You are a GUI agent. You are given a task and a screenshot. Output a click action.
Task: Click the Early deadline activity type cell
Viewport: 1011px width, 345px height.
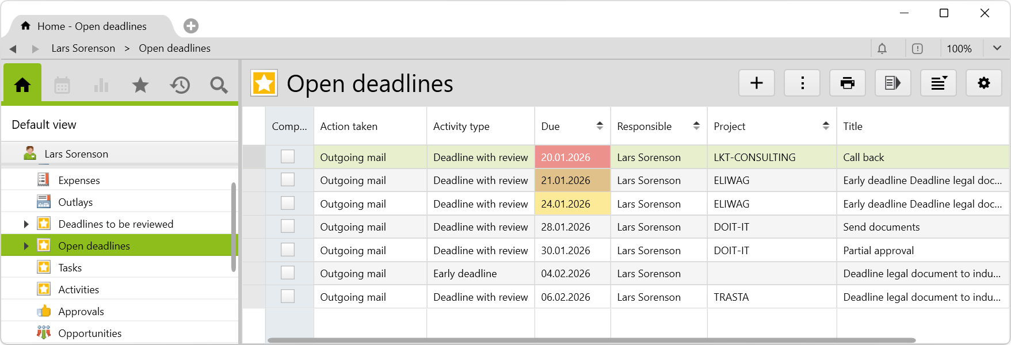point(480,274)
